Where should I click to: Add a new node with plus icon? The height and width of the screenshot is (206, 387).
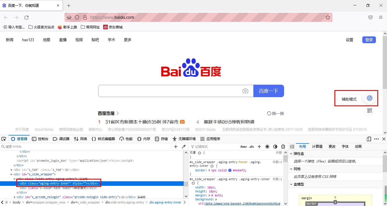tap(176, 147)
